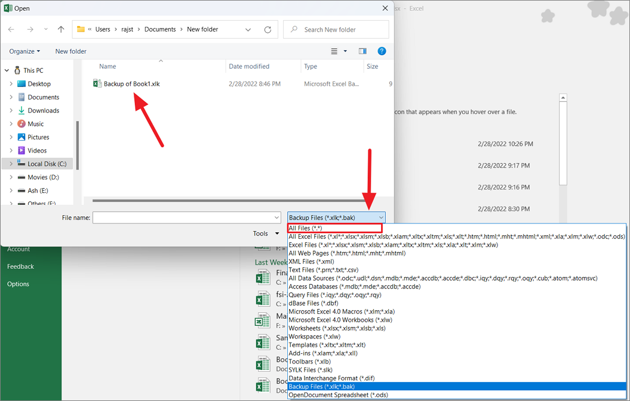Open Downloads in sidebar
This screenshot has height=401, width=630.
[44, 111]
